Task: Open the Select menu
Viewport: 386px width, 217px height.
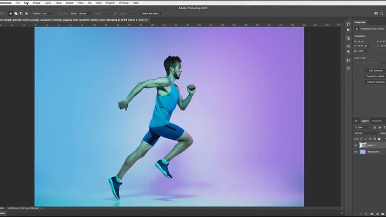Action: [69, 3]
